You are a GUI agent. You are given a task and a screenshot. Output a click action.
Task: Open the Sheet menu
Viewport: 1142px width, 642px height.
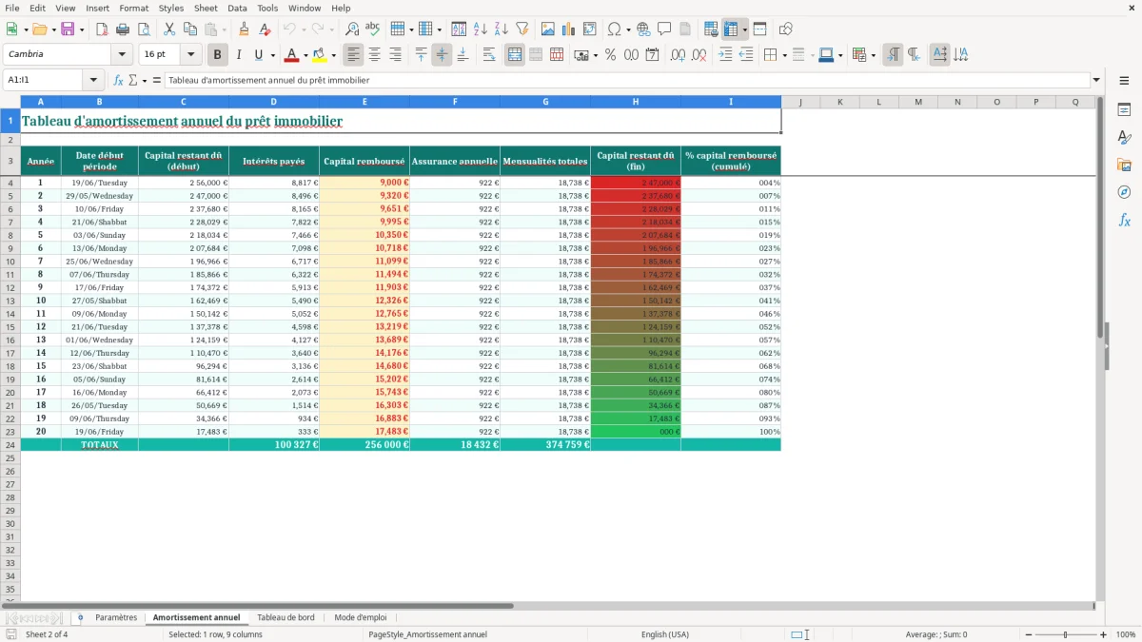[x=206, y=8]
